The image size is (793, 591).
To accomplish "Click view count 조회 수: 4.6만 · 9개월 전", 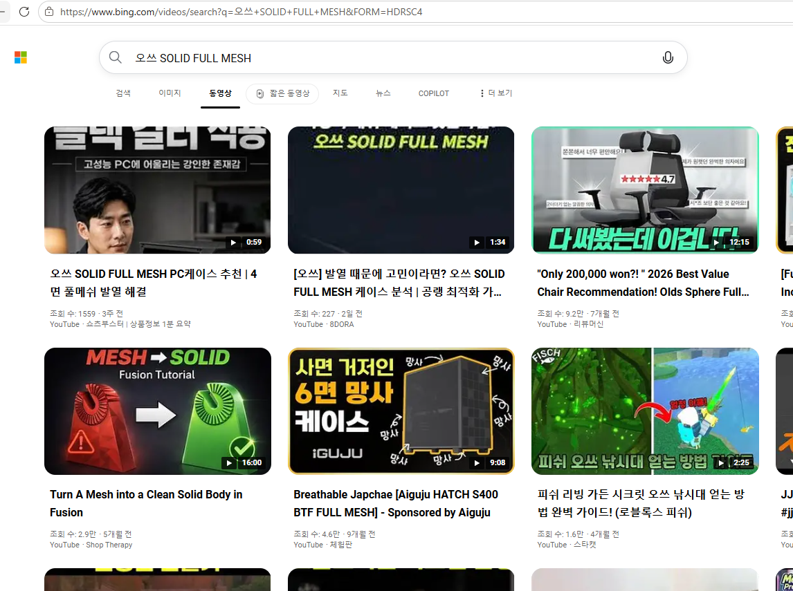I will 334,534.
